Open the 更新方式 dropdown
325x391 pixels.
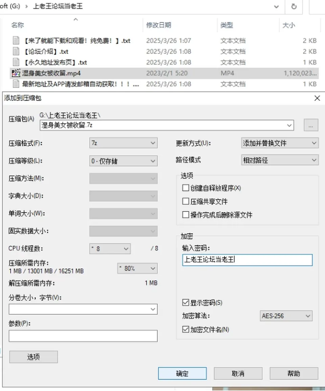280,143
